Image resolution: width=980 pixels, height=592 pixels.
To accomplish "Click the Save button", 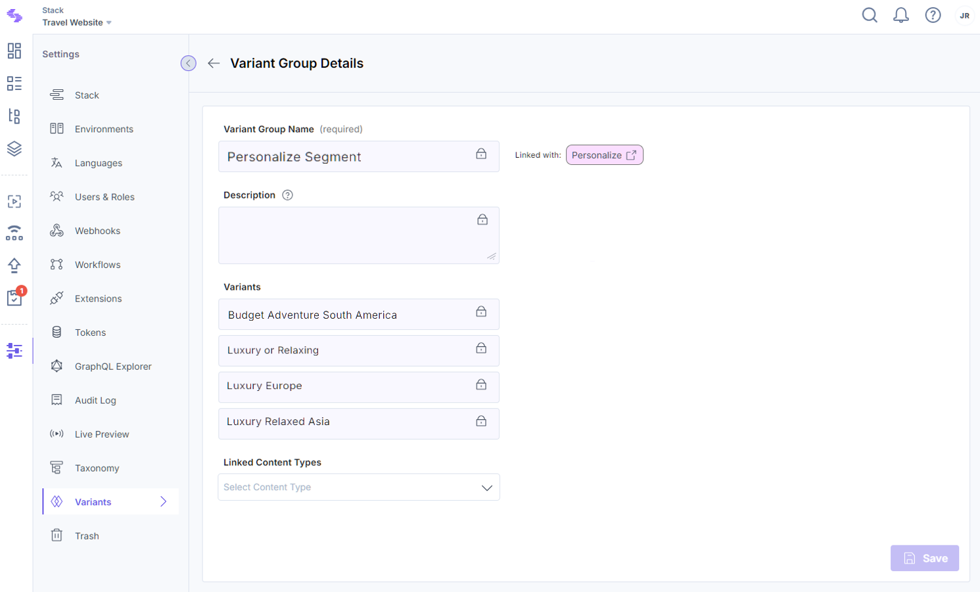I will [x=925, y=558].
